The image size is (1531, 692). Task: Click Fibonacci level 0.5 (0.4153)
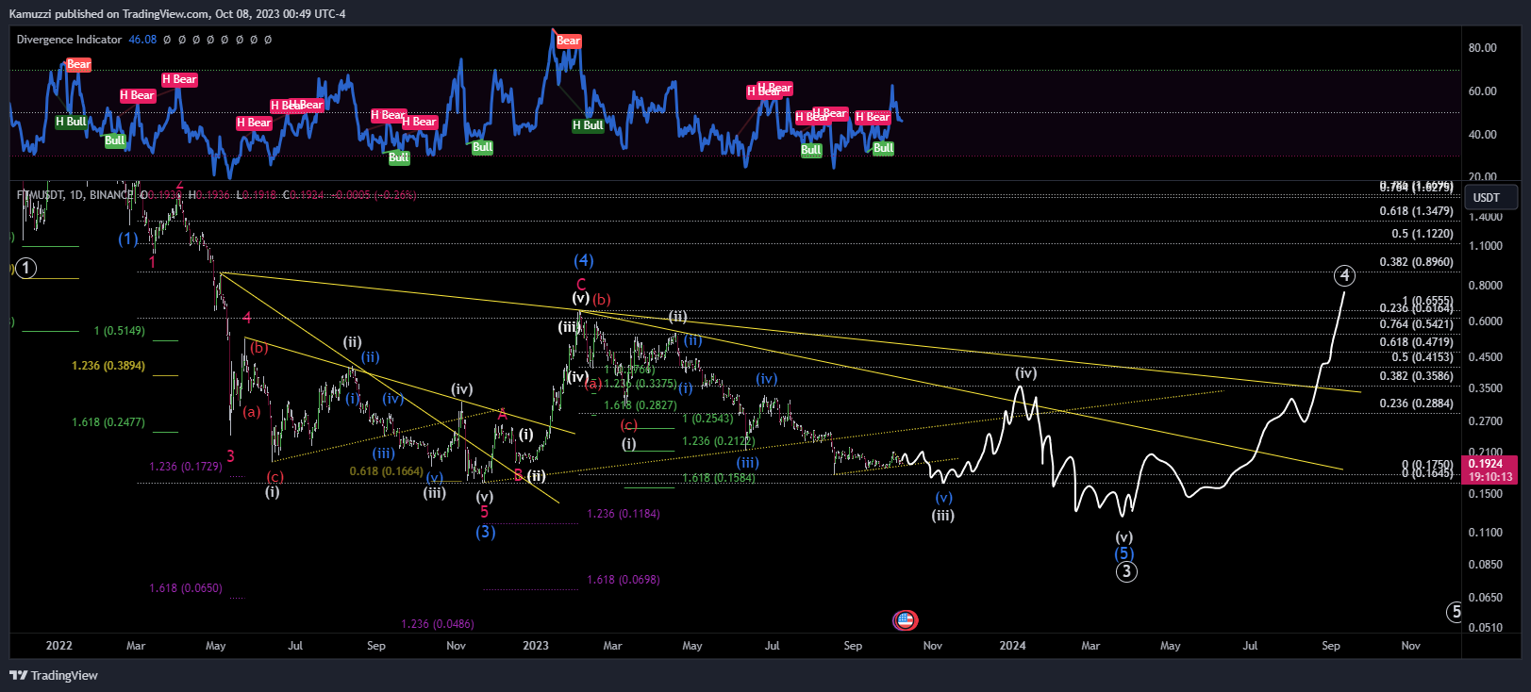(x=1423, y=357)
